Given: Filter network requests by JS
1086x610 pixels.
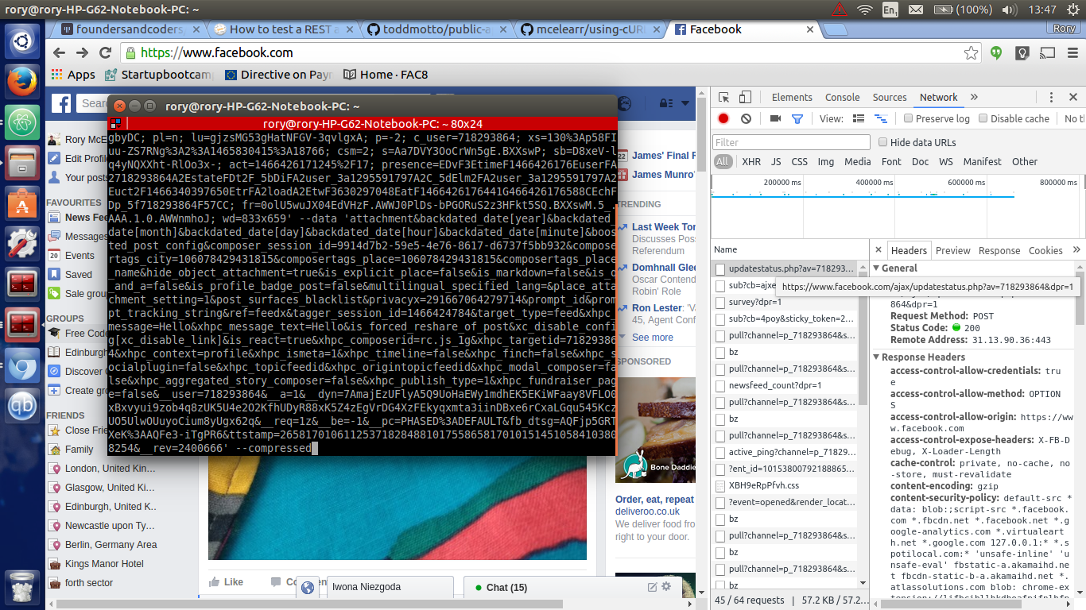Looking at the screenshot, I should (x=776, y=161).
